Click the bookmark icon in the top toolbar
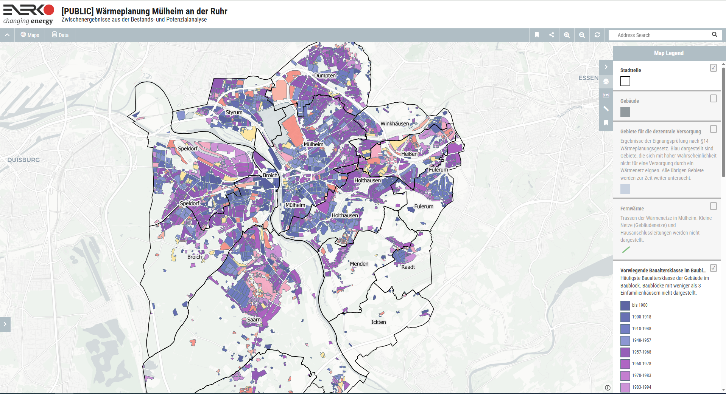Image resolution: width=726 pixels, height=394 pixels. pyautogui.click(x=536, y=35)
